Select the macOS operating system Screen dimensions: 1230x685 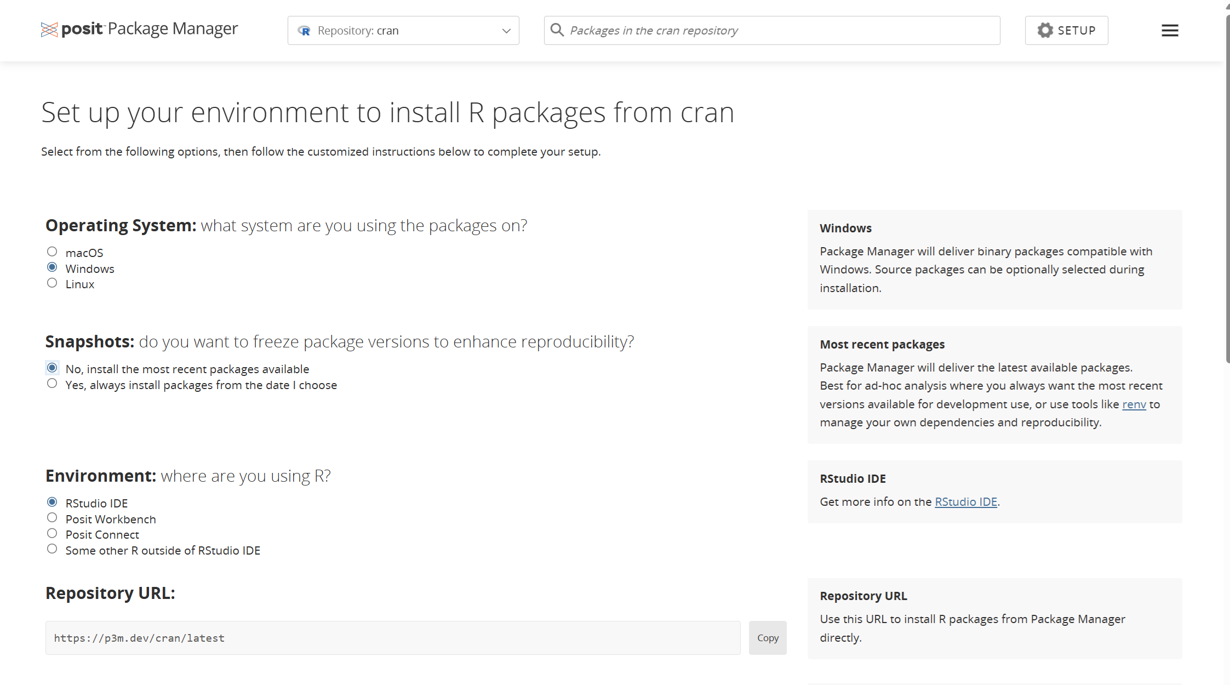pyautogui.click(x=52, y=252)
